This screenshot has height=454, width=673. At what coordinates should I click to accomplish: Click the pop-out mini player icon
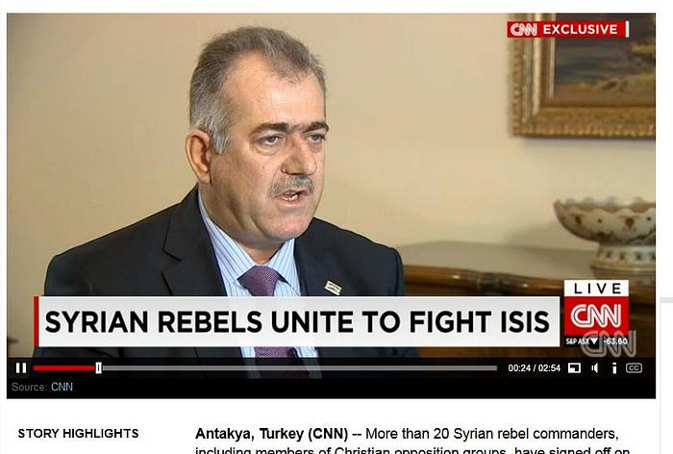pos(574,368)
